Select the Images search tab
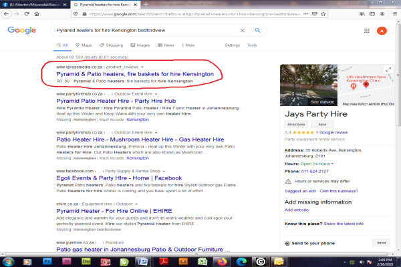 click(140, 45)
